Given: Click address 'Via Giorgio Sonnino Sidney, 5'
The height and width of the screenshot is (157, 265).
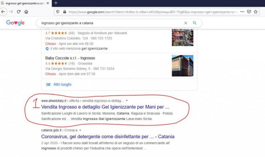Looking at the screenshot, I should [68, 69].
